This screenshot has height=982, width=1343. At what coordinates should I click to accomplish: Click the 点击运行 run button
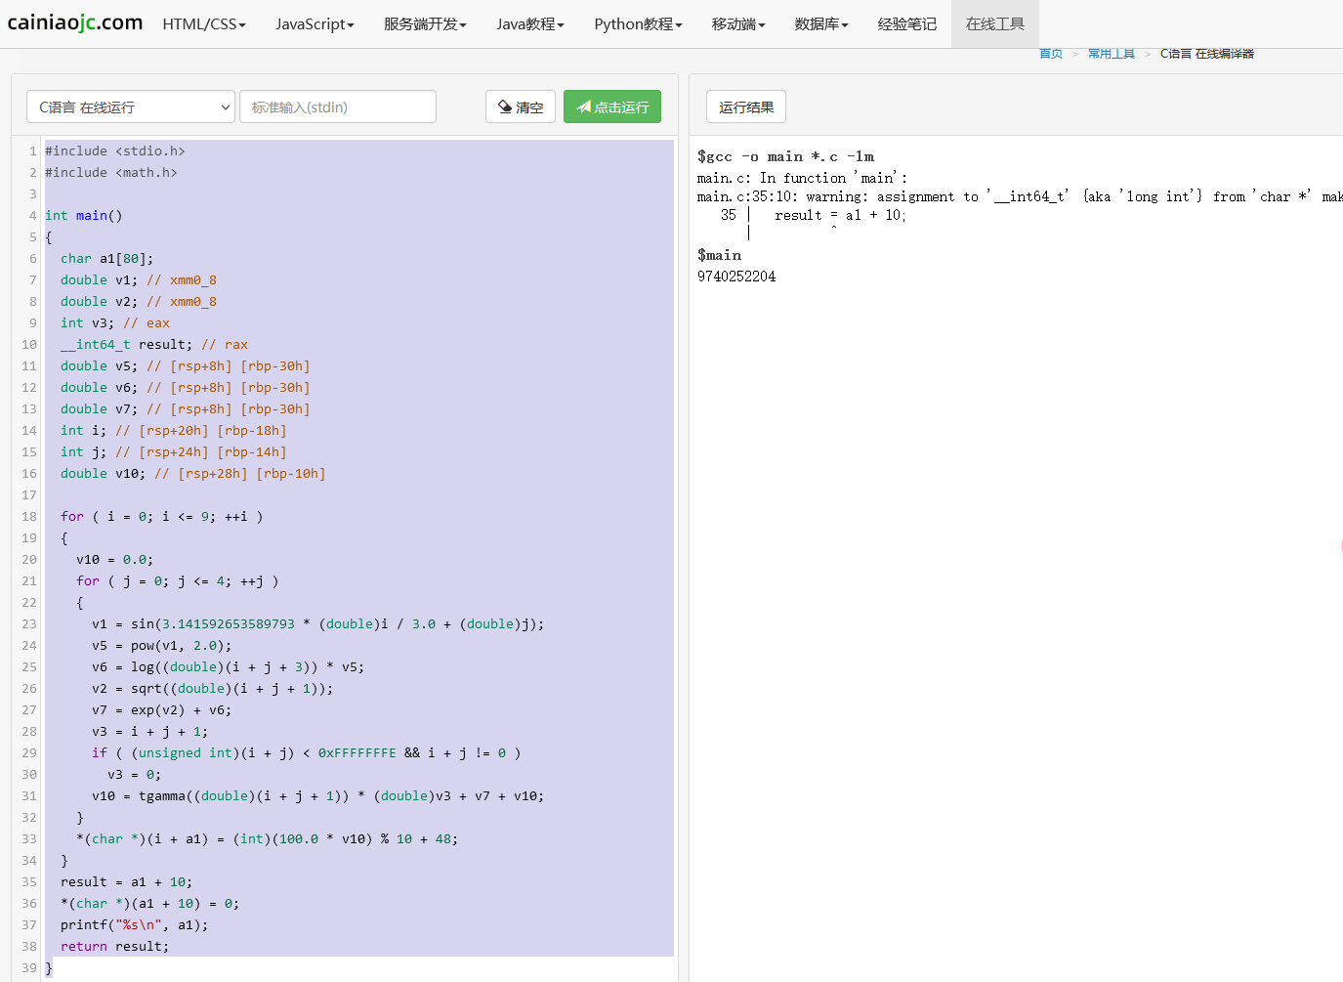point(612,107)
